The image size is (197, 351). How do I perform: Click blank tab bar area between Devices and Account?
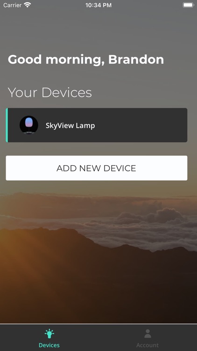[98, 338]
